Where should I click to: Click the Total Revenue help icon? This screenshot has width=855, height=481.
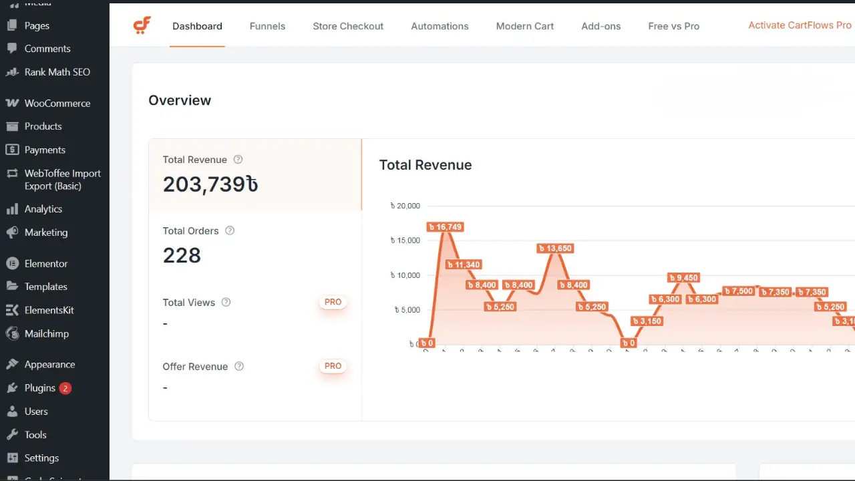coord(238,160)
